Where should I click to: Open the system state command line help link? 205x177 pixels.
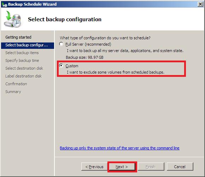pos(119,148)
